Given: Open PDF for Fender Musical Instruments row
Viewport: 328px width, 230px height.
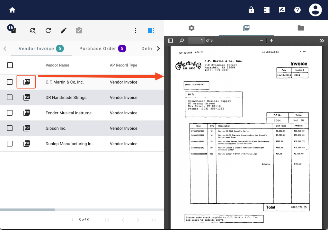Looking at the screenshot, I should click(x=27, y=113).
